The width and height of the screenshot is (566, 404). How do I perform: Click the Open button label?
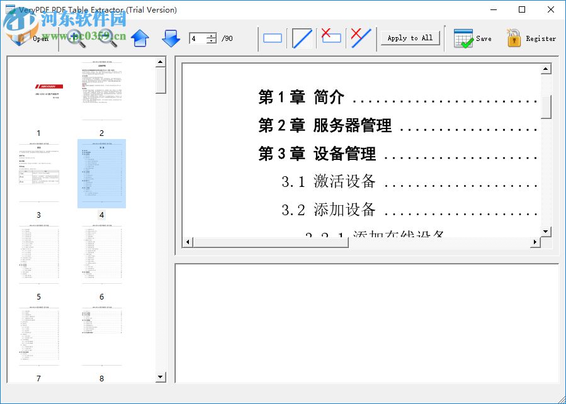pos(40,38)
